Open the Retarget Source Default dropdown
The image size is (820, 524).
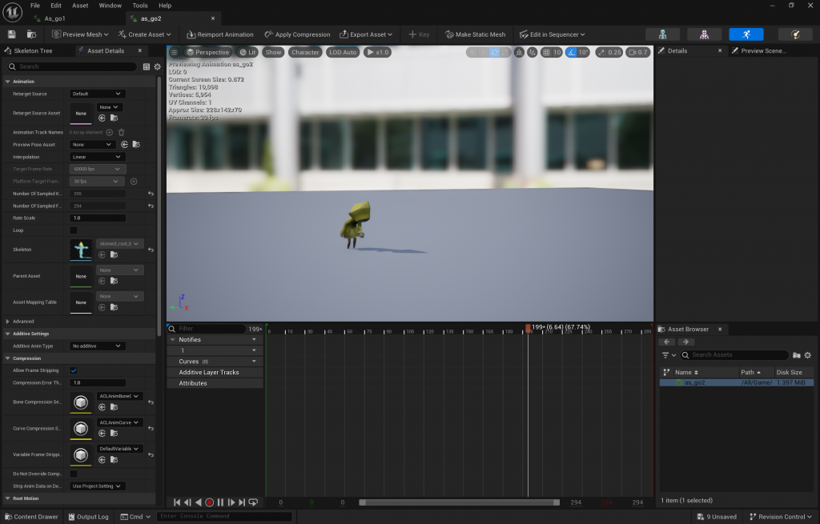pyautogui.click(x=97, y=94)
